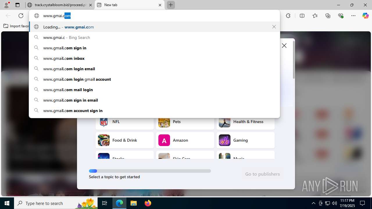Click the topic selection progress bar
Image resolution: width=372 pixels, height=209 pixels.
point(150,171)
